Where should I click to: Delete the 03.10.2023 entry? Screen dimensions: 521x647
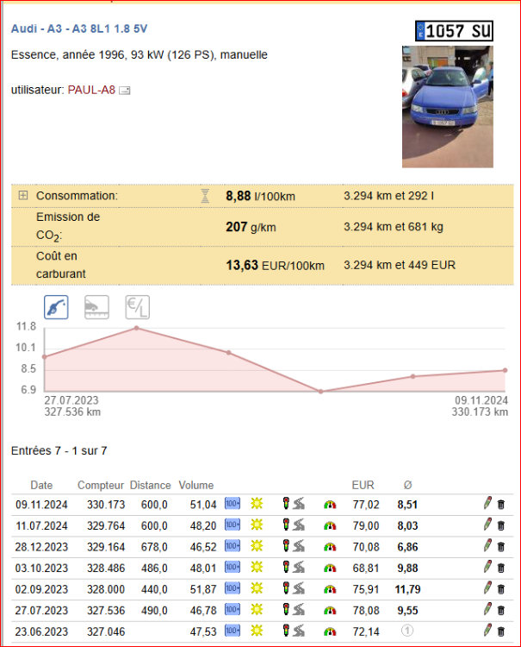pos(501,568)
